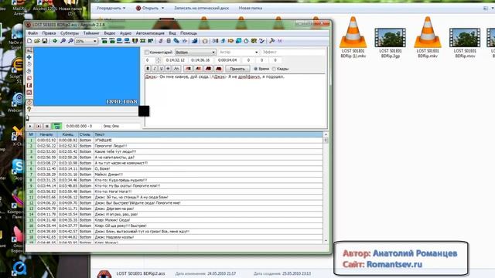Click Shift subtitles to current frame icon
This screenshot has height=278, width=495.
tap(151, 41)
